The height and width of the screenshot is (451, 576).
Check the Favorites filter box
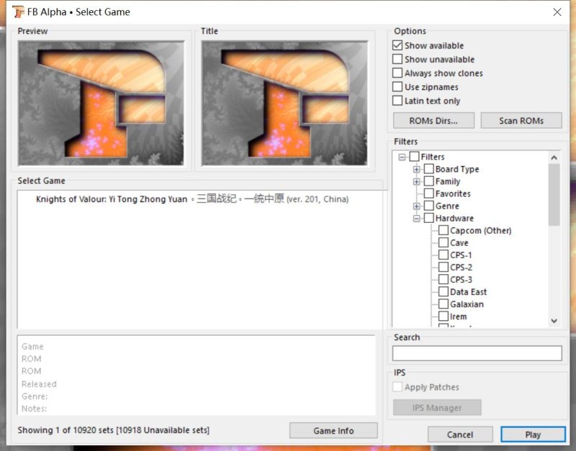pyautogui.click(x=428, y=193)
